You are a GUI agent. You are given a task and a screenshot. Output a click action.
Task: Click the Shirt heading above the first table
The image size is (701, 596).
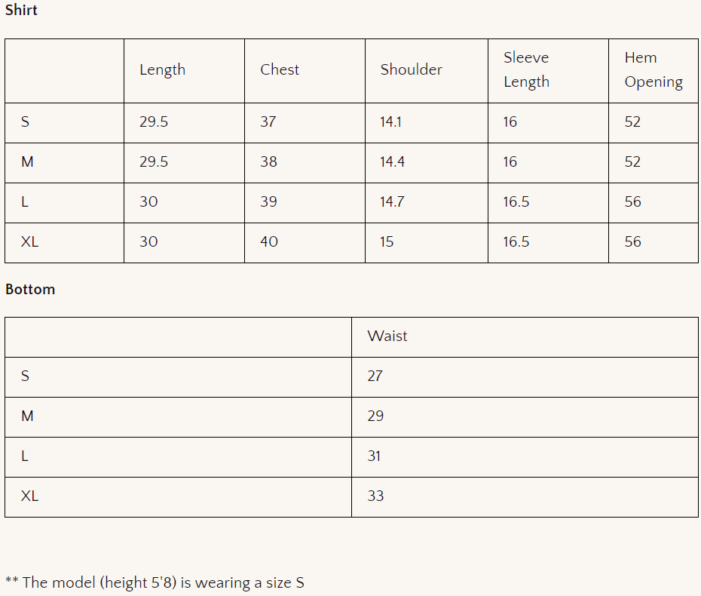coord(21,11)
